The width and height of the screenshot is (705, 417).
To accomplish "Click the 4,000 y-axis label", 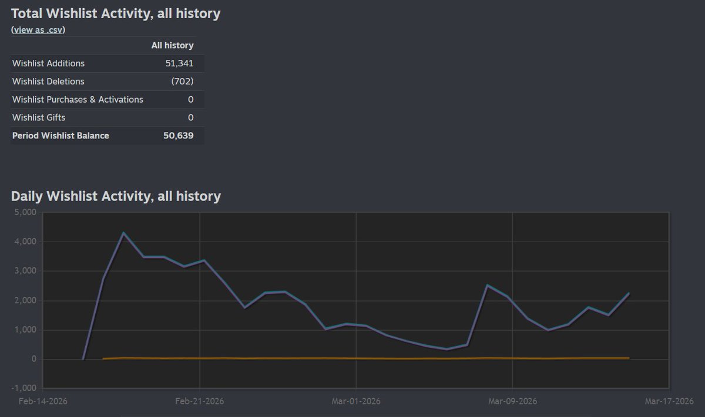I will (x=26, y=242).
